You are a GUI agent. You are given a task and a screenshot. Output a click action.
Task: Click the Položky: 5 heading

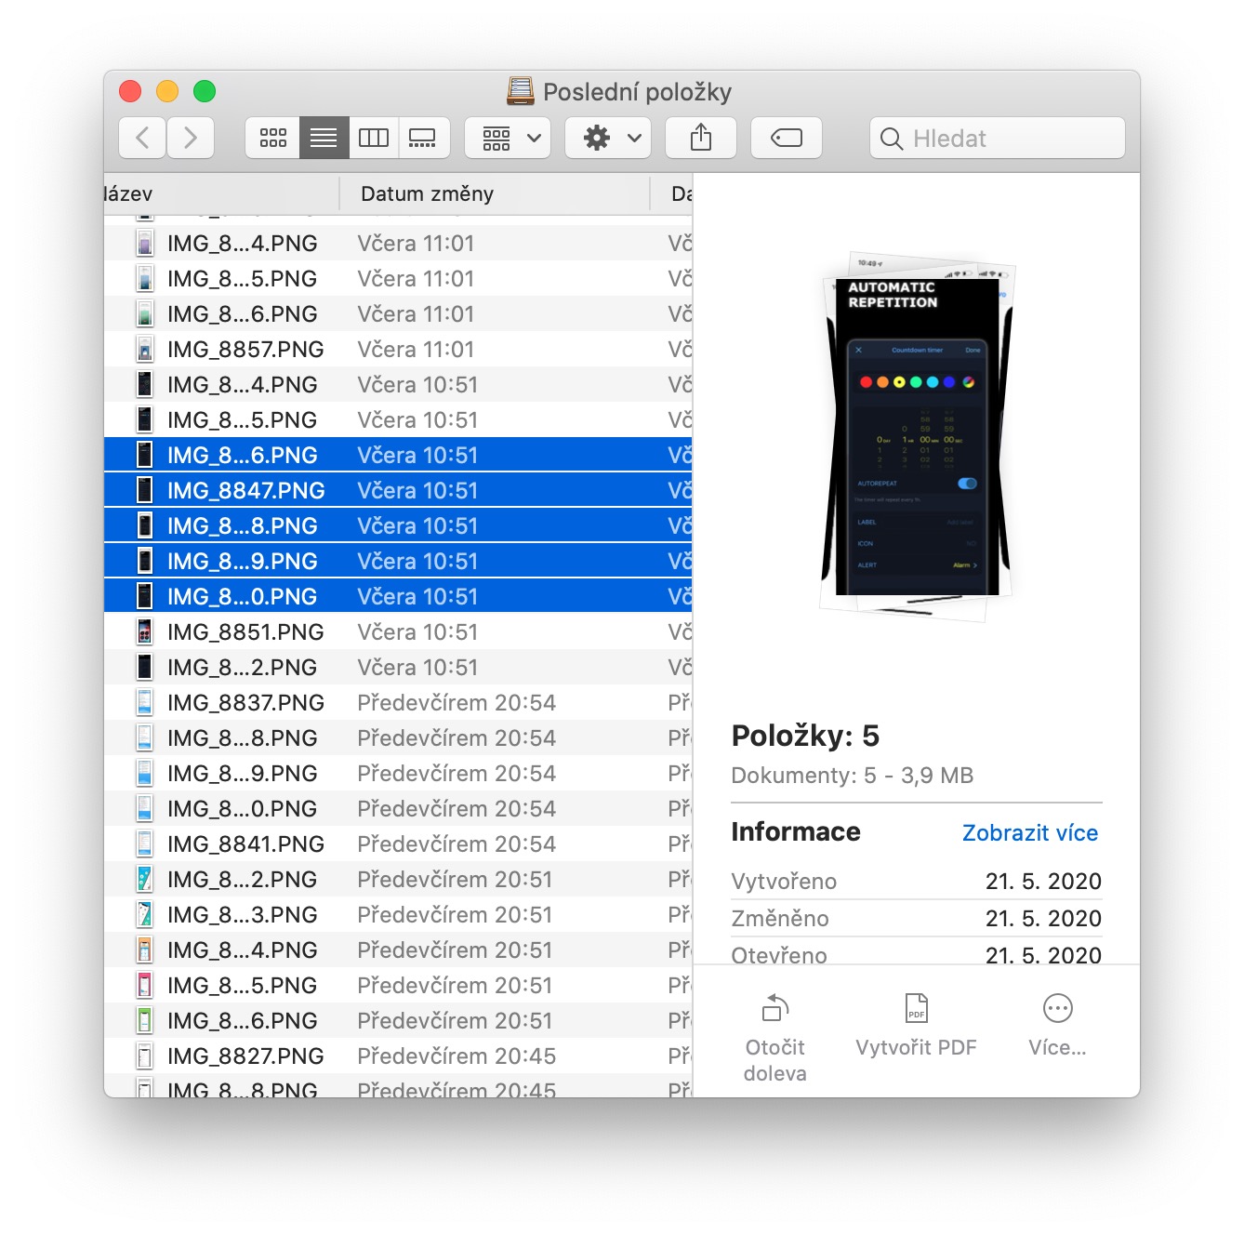805,736
